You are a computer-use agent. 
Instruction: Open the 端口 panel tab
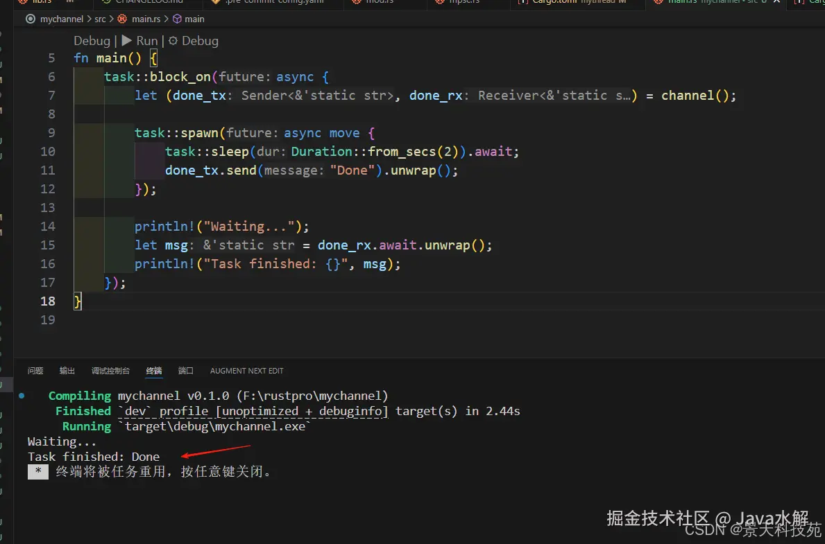pyautogui.click(x=186, y=371)
